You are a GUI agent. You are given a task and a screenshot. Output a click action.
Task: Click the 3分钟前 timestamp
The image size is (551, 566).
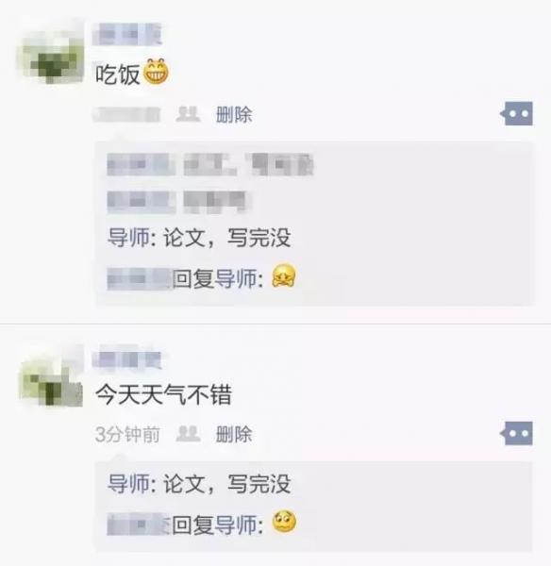pos(127,434)
